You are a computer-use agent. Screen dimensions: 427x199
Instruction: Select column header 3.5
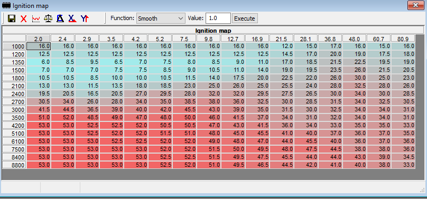tap(112, 39)
